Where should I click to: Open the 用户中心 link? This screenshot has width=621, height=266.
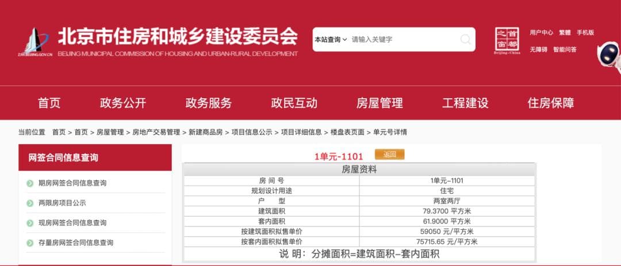coord(541,33)
